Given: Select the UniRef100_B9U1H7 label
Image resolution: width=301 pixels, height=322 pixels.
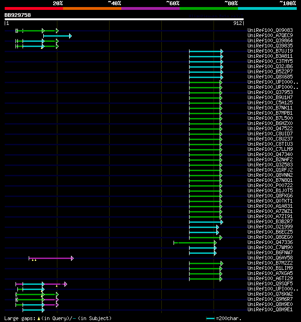Looking at the screenshot, I should (x=270, y=98).
